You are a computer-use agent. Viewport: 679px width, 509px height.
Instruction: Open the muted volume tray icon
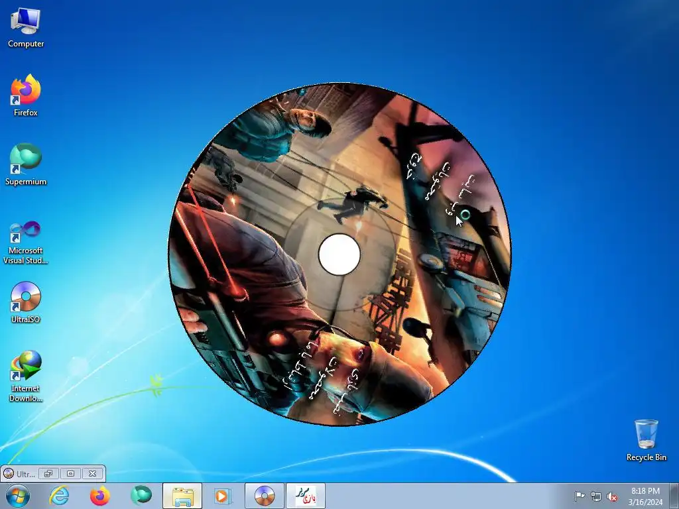612,496
